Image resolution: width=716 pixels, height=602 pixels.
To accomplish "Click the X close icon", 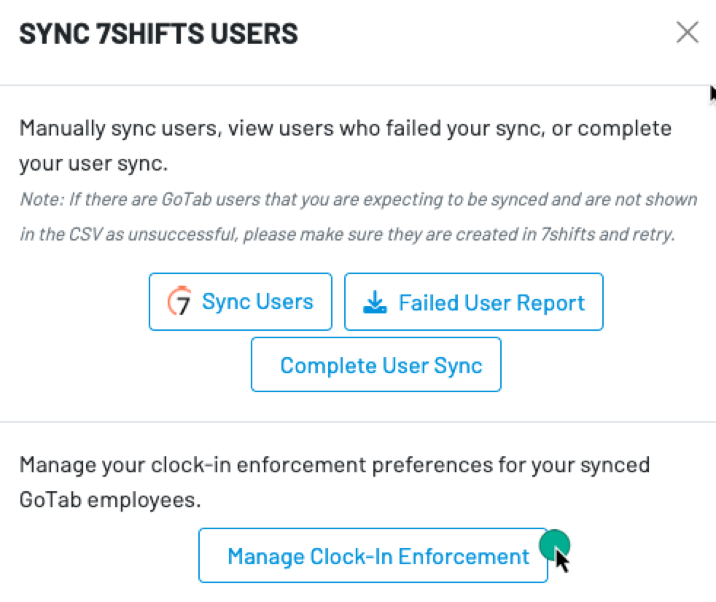I will click(686, 32).
